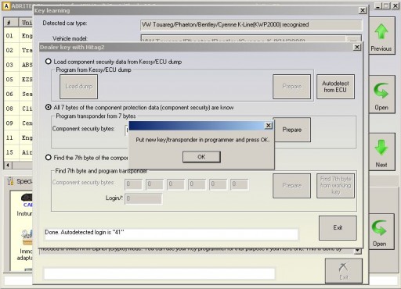
Task: Select unit row 03 in ABRITES list
Action: [18, 65]
